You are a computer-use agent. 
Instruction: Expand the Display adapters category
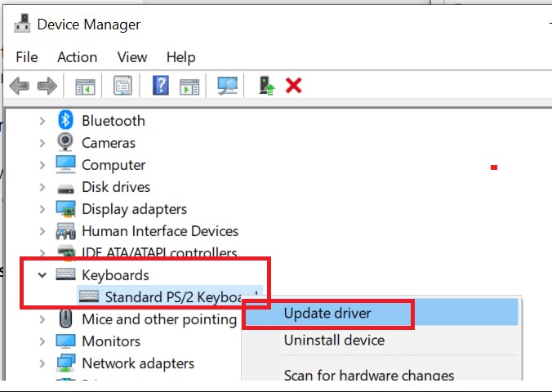42,209
